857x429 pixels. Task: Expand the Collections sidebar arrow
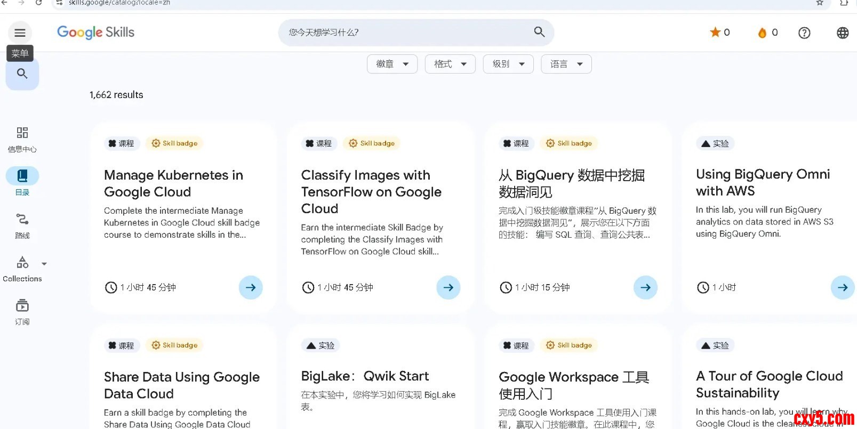(44, 264)
